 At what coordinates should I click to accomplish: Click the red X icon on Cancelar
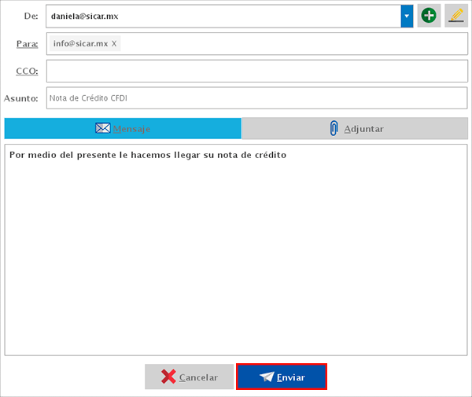click(x=168, y=377)
